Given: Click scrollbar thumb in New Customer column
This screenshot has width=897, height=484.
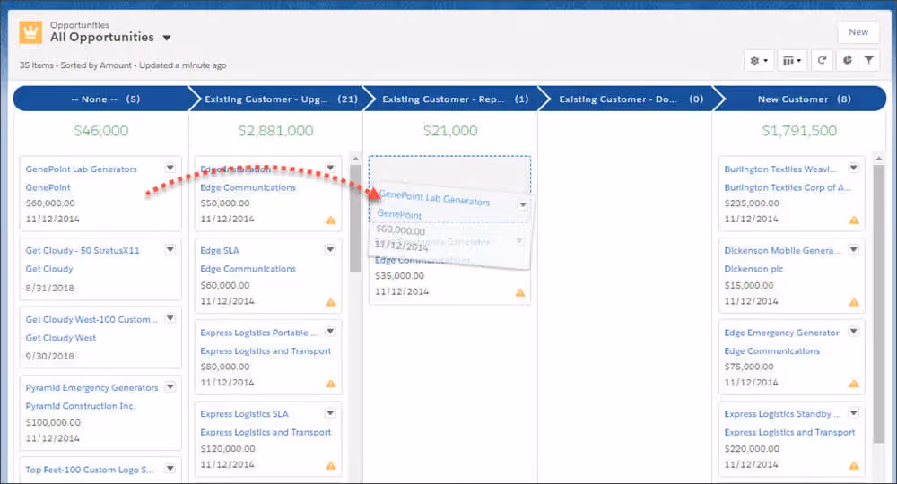Looking at the screenshot, I should 879,303.
